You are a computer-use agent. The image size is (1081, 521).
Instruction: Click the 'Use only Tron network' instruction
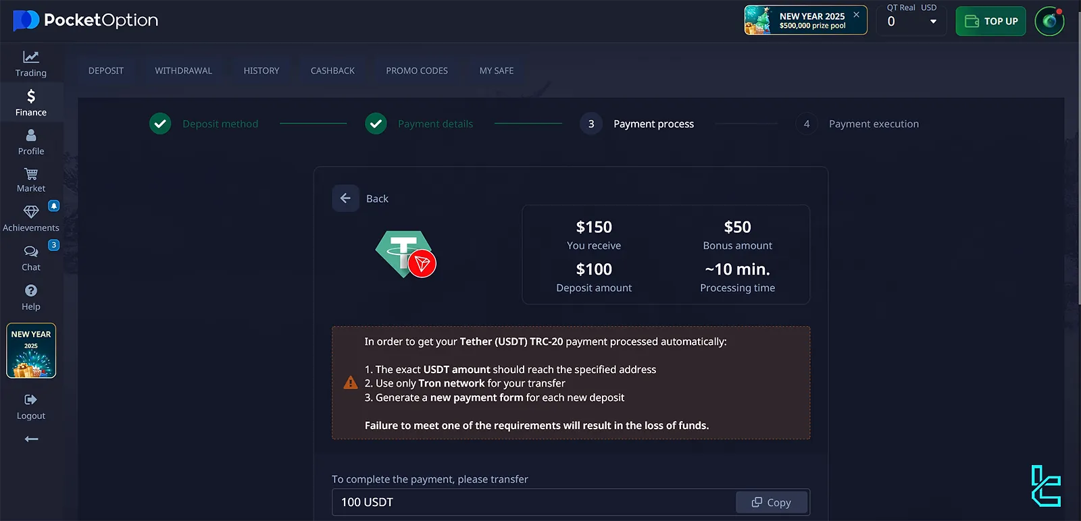(465, 383)
